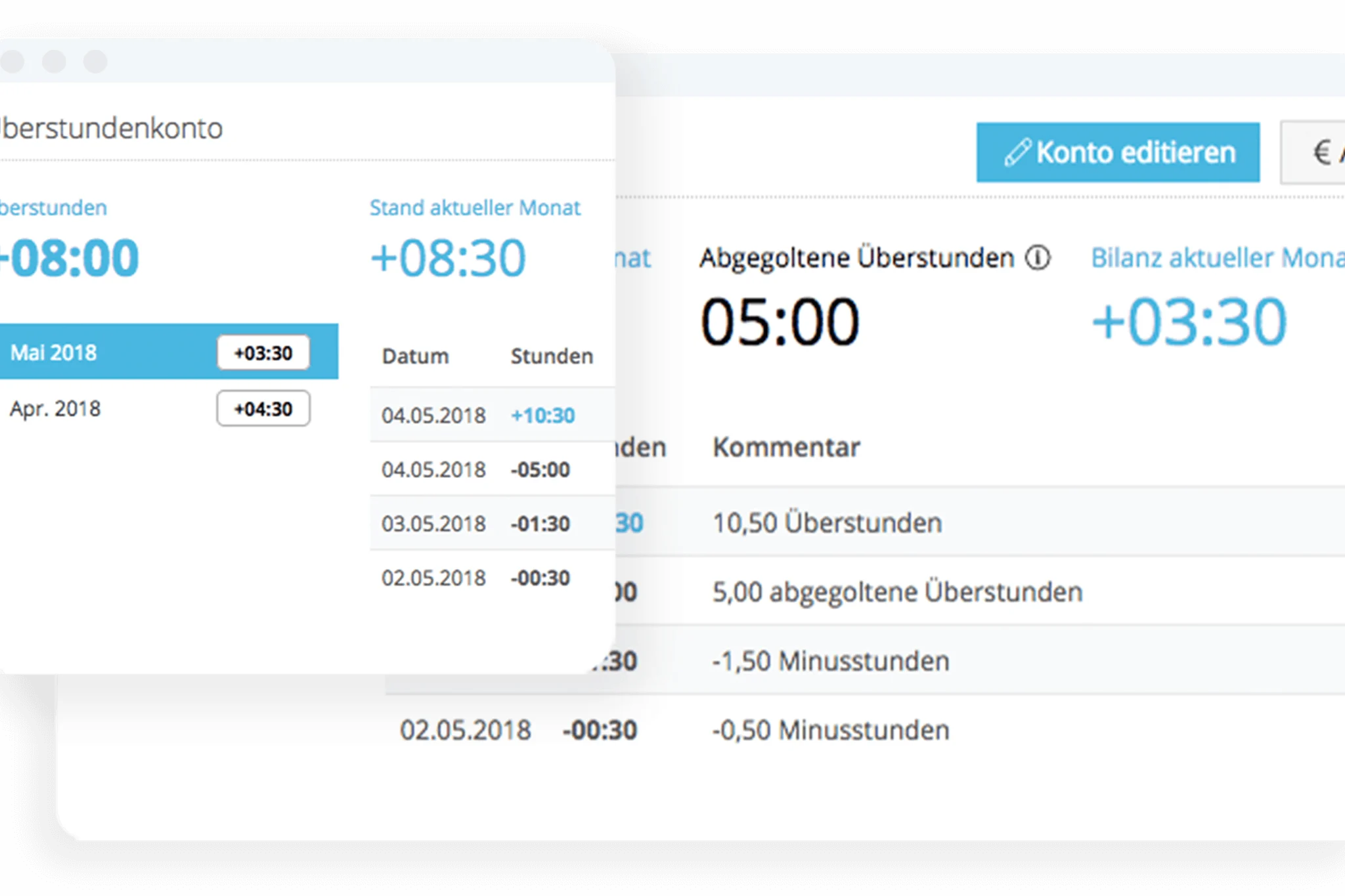Click the +03:30 badge for Mai 2018
The image size is (1345, 896).
[263, 352]
